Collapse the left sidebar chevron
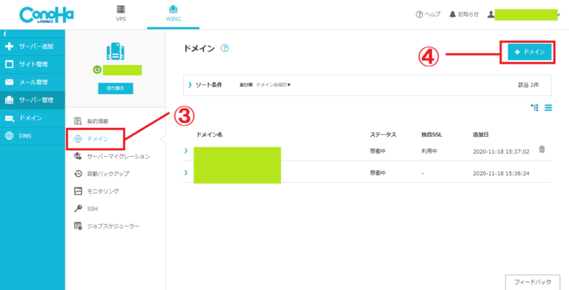The width and height of the screenshot is (569, 290). click(4, 34)
